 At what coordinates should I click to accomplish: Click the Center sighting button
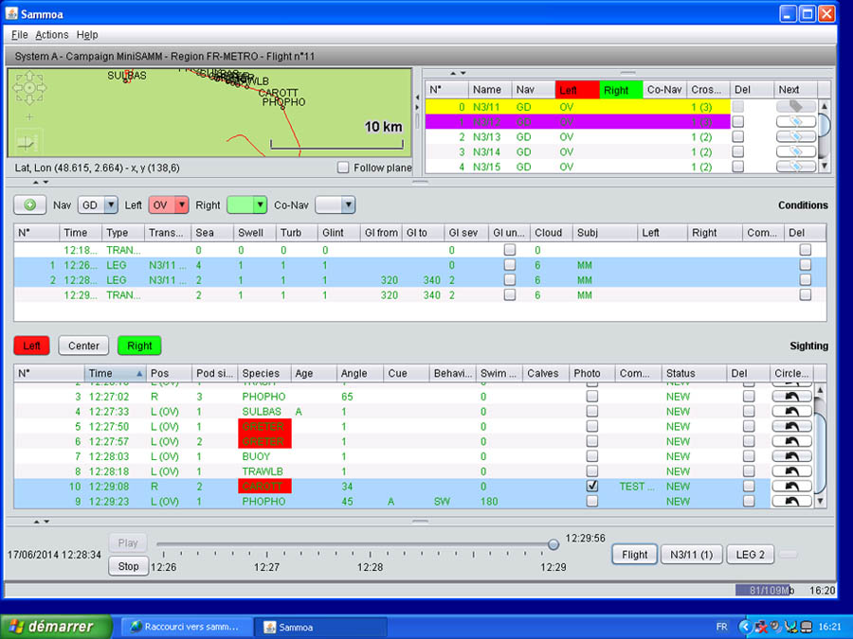point(83,346)
